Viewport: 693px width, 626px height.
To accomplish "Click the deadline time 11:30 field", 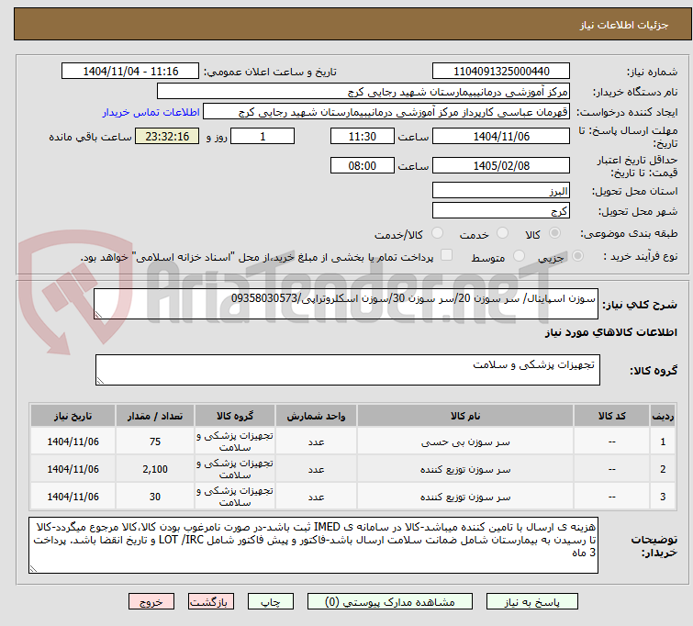I will click(x=362, y=136).
